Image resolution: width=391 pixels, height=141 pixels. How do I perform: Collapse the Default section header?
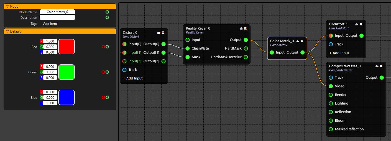(8, 31)
